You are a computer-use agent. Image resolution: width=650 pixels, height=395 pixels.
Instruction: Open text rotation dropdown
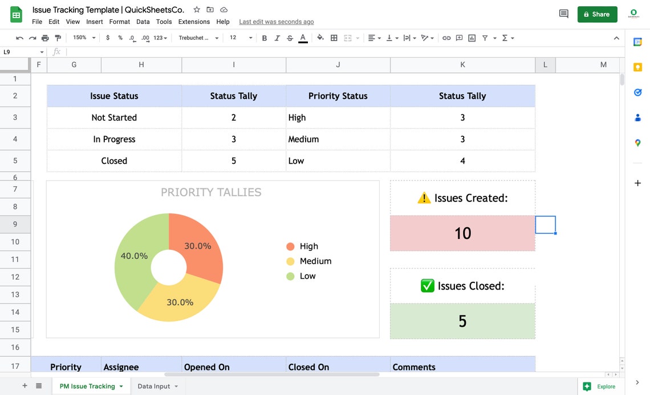[x=428, y=38]
